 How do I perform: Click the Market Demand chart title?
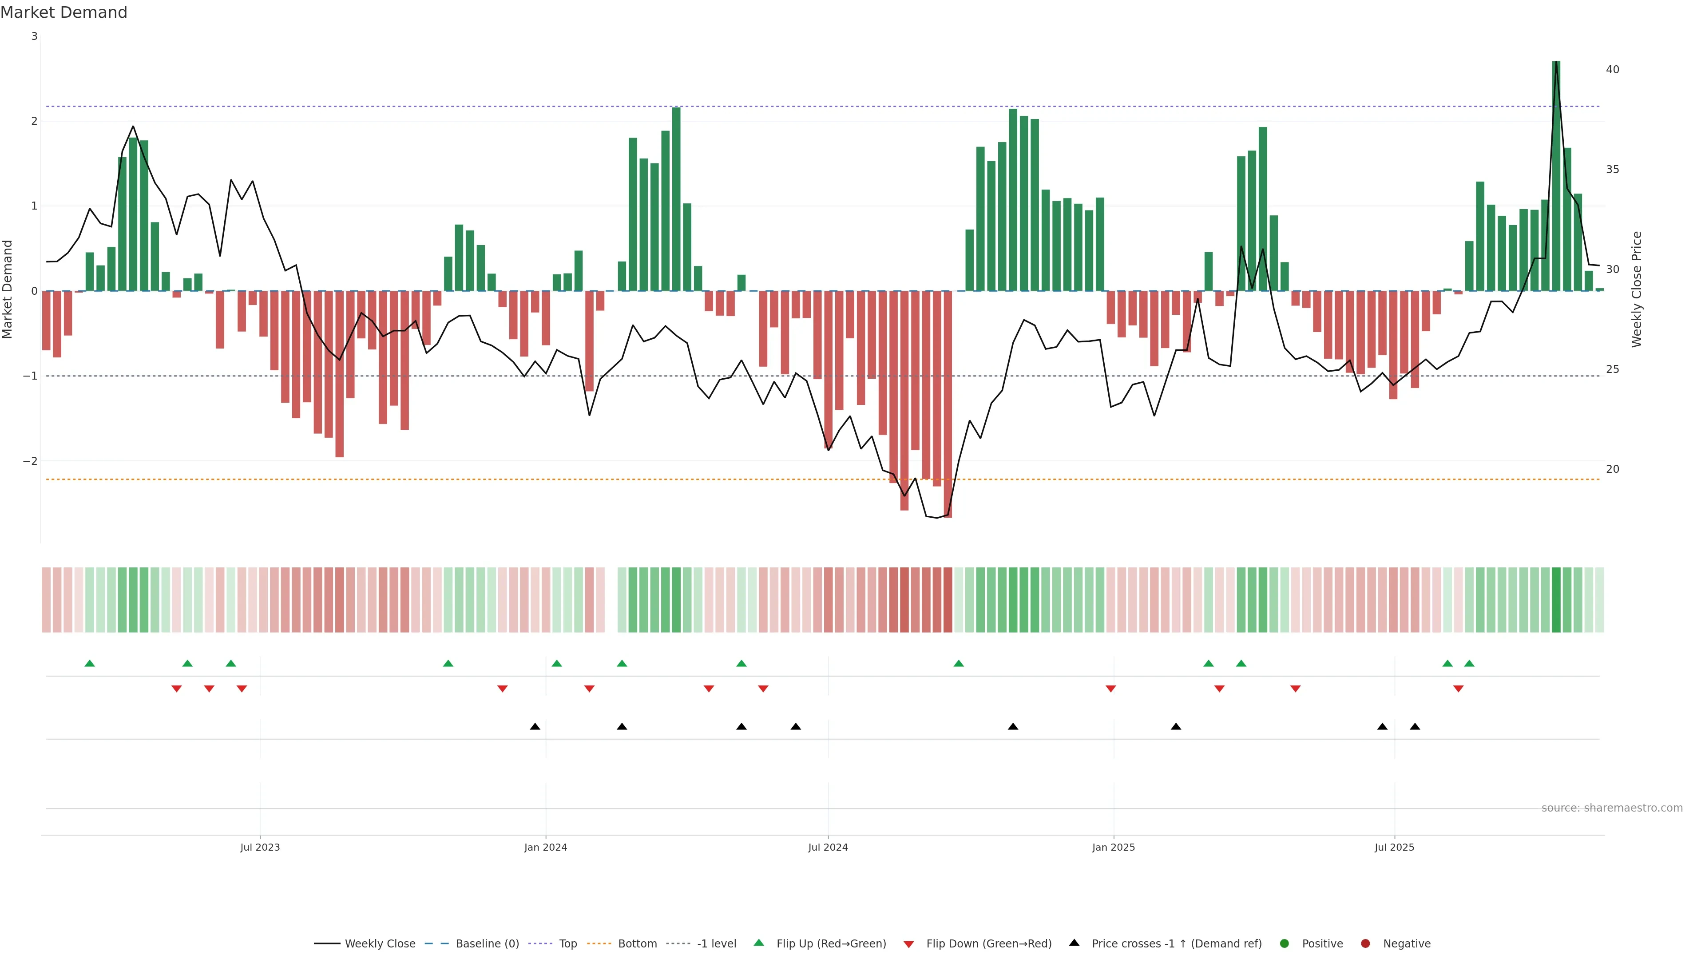click(x=63, y=12)
